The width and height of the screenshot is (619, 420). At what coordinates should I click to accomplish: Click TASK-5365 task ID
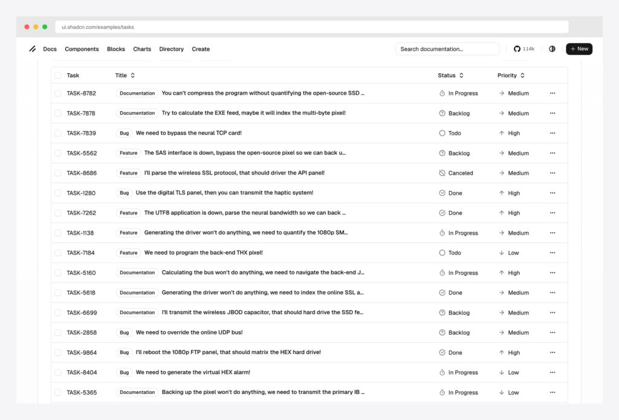[x=82, y=392]
